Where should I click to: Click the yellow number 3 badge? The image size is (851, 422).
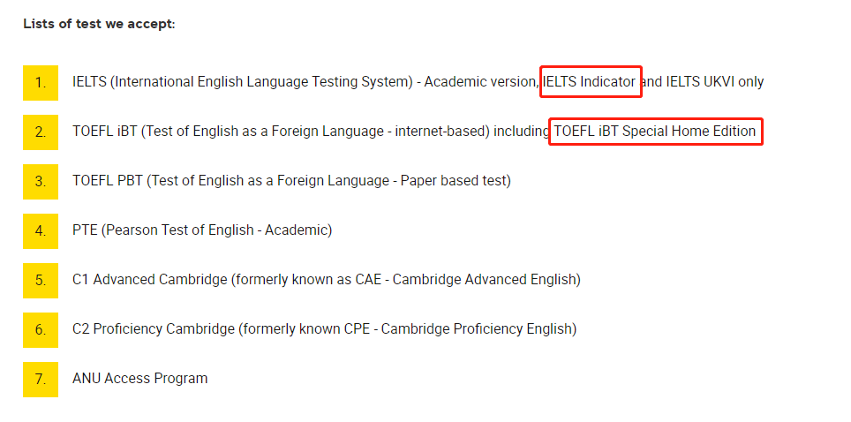pyautogui.click(x=40, y=181)
